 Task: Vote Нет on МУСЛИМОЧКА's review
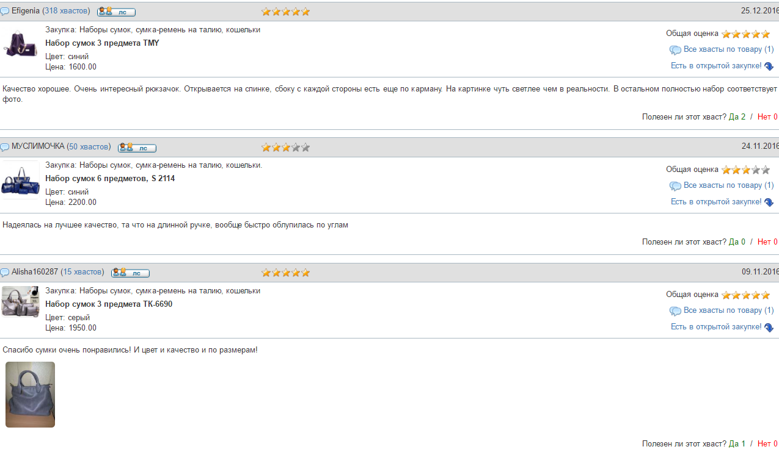(767, 242)
